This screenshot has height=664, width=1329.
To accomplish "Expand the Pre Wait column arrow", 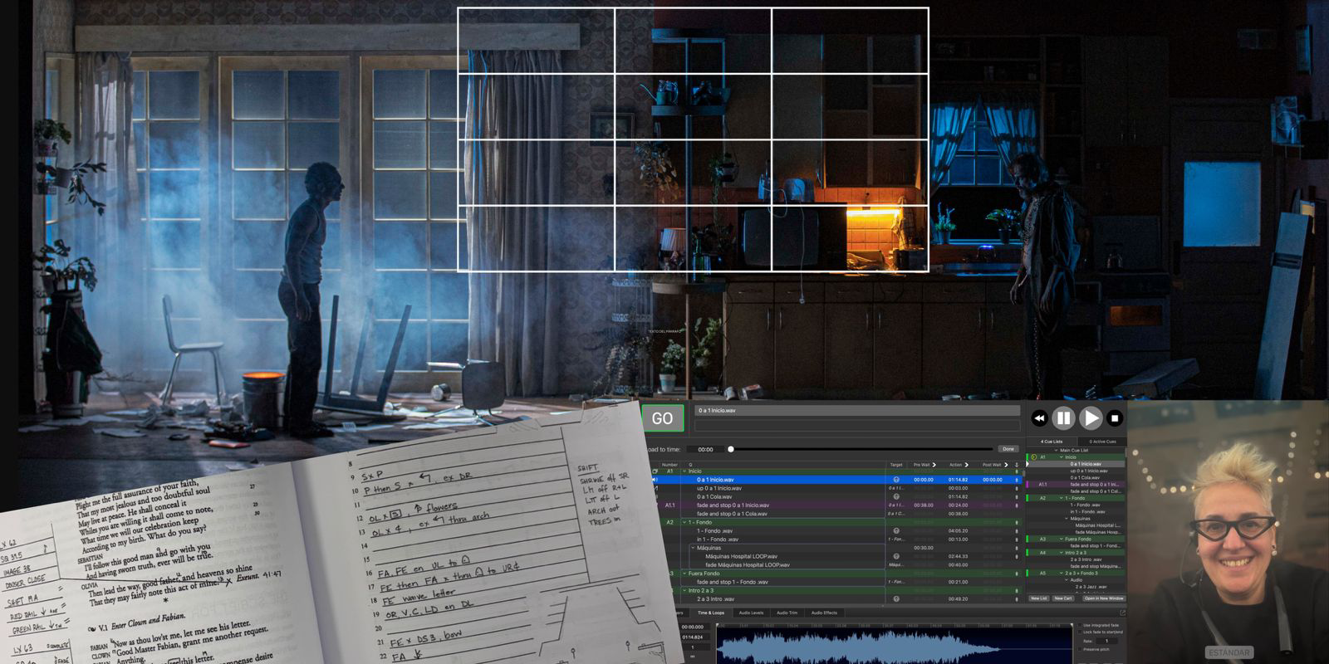I will pos(934,465).
